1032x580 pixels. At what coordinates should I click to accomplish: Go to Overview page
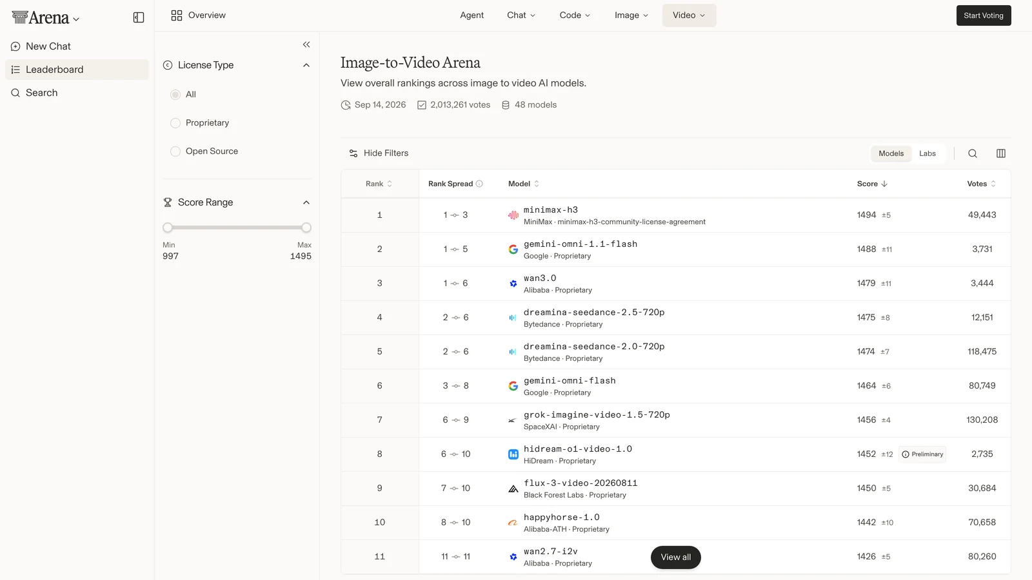199,15
